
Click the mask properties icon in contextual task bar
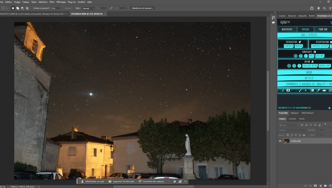pos(180,182)
